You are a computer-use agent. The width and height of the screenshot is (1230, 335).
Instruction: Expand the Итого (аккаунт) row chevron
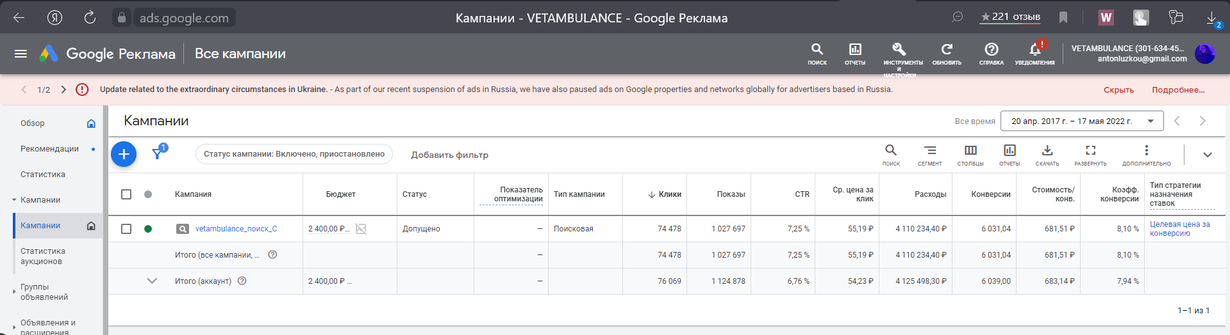(152, 281)
